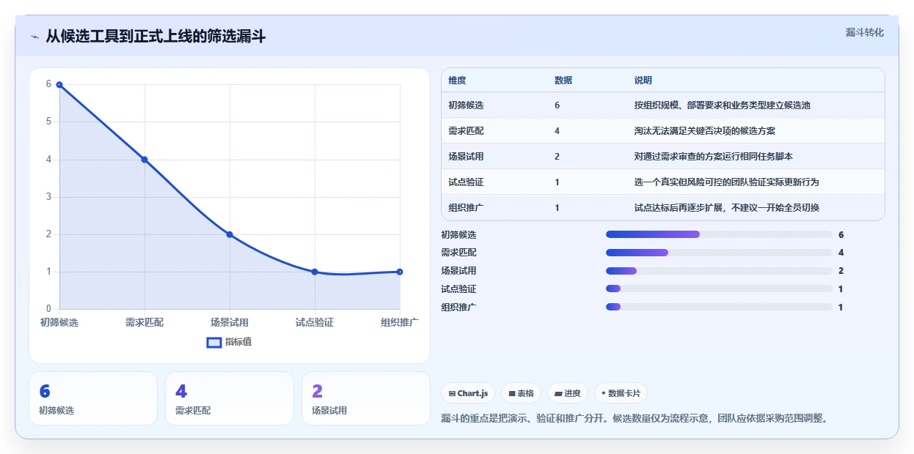Click the 组织推广 progress bar
Viewport: 914px width, 454px height.
click(x=719, y=307)
